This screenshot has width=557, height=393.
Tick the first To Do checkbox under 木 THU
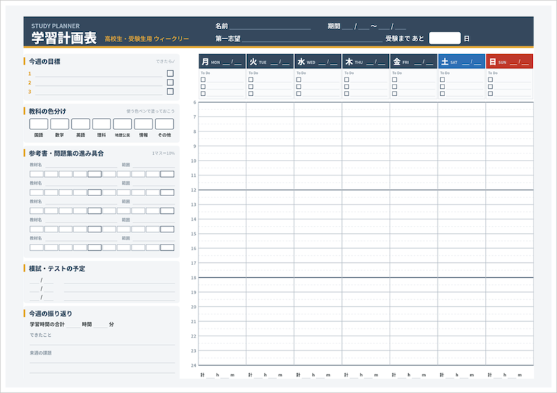point(347,80)
